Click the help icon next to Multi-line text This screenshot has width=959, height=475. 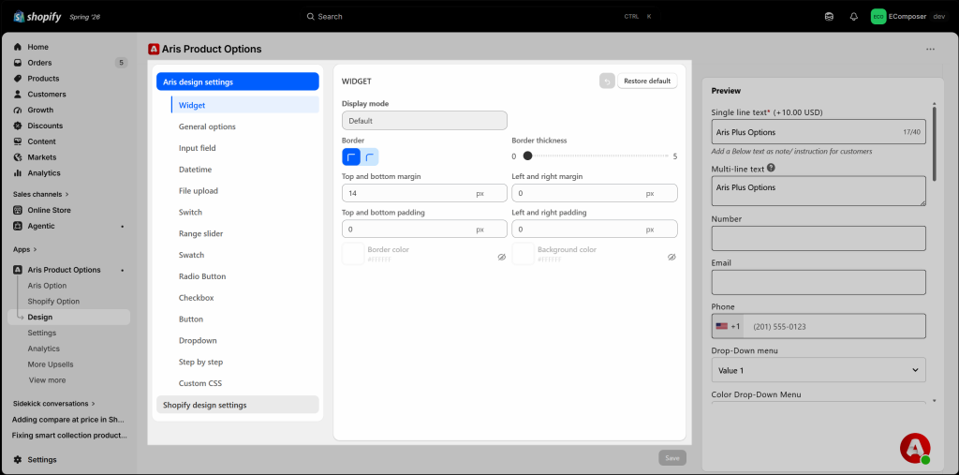coord(772,168)
